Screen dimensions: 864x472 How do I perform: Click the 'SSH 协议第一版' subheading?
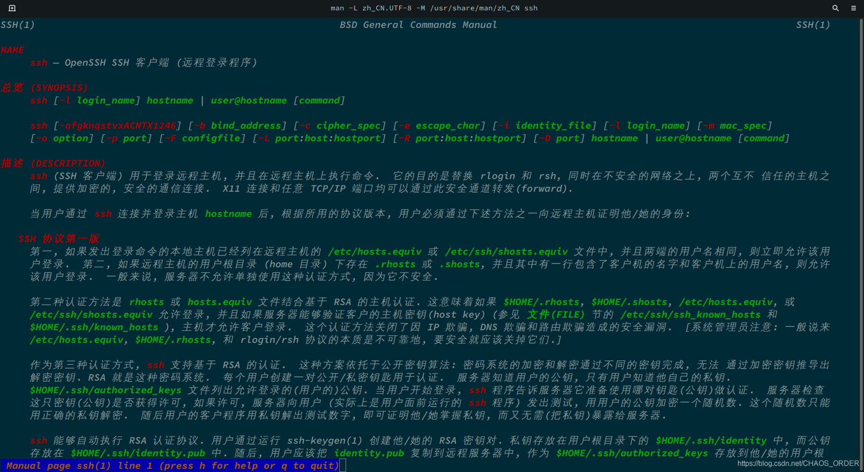click(58, 239)
